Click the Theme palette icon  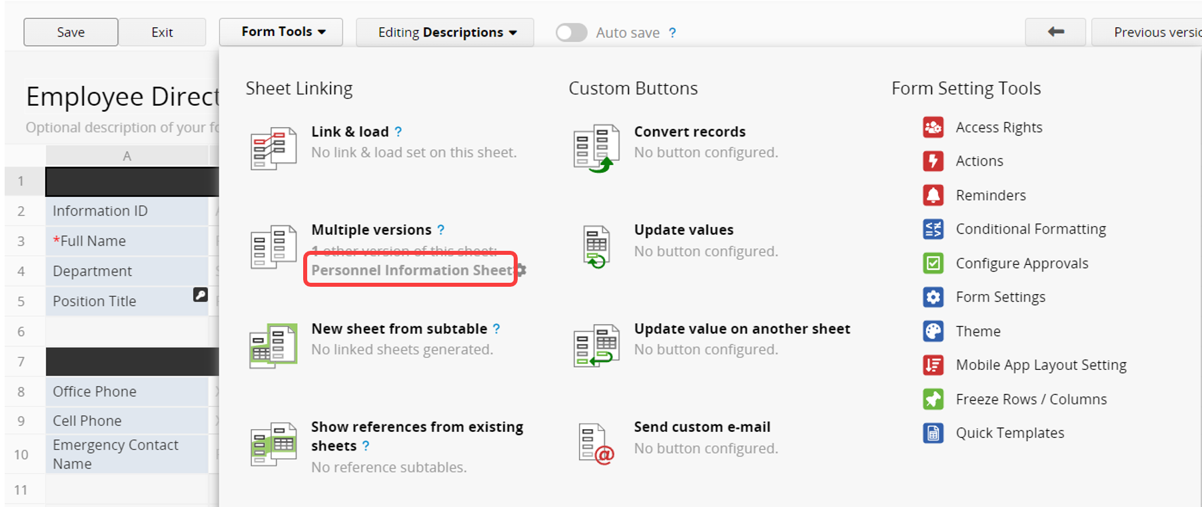pos(933,331)
